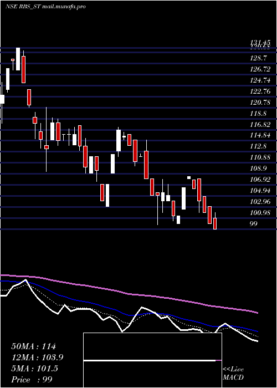Viewport: 277px width, 388px height.
Task: Select the 106.92 price axis label
Action: click(260, 180)
